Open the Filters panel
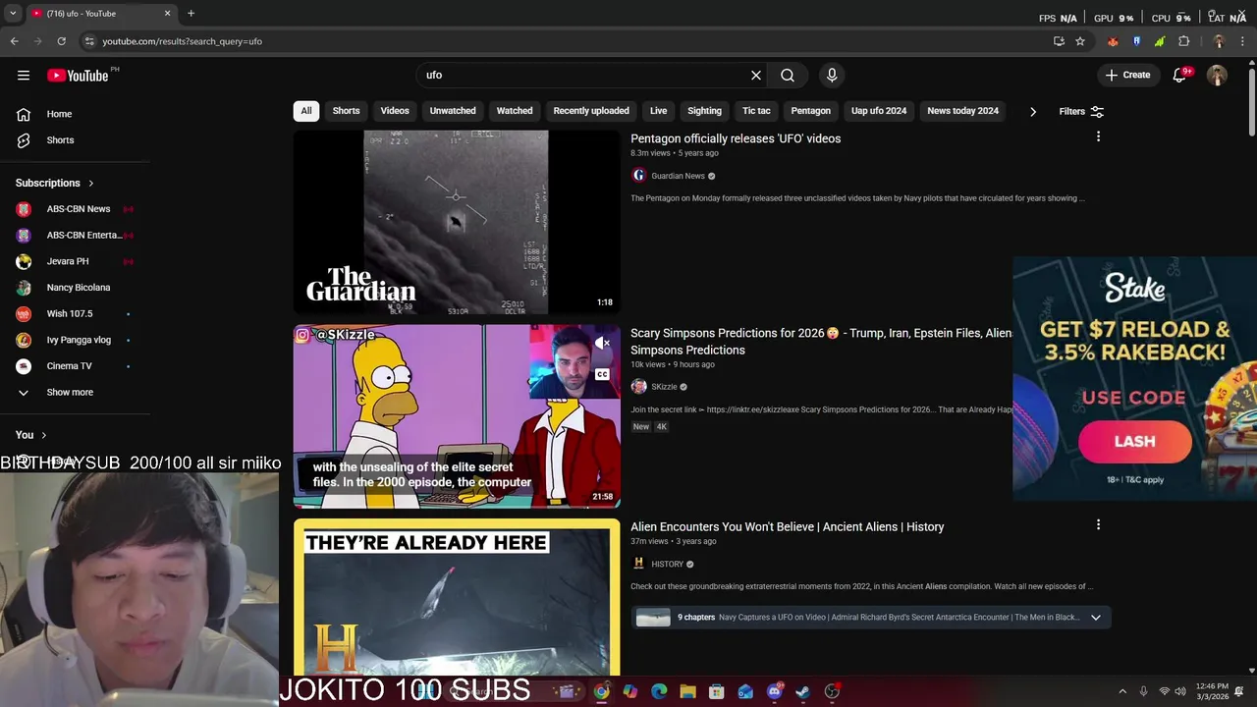The image size is (1257, 707). [1081, 112]
